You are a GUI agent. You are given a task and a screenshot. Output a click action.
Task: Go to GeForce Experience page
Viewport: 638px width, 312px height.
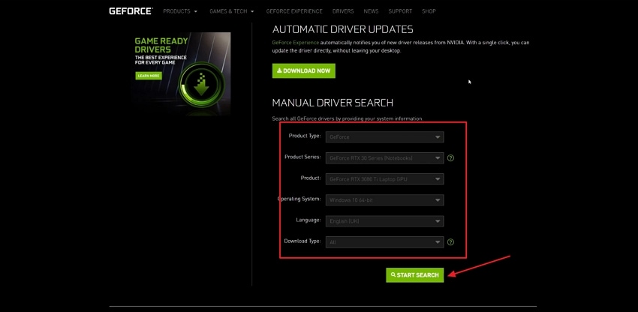294,11
